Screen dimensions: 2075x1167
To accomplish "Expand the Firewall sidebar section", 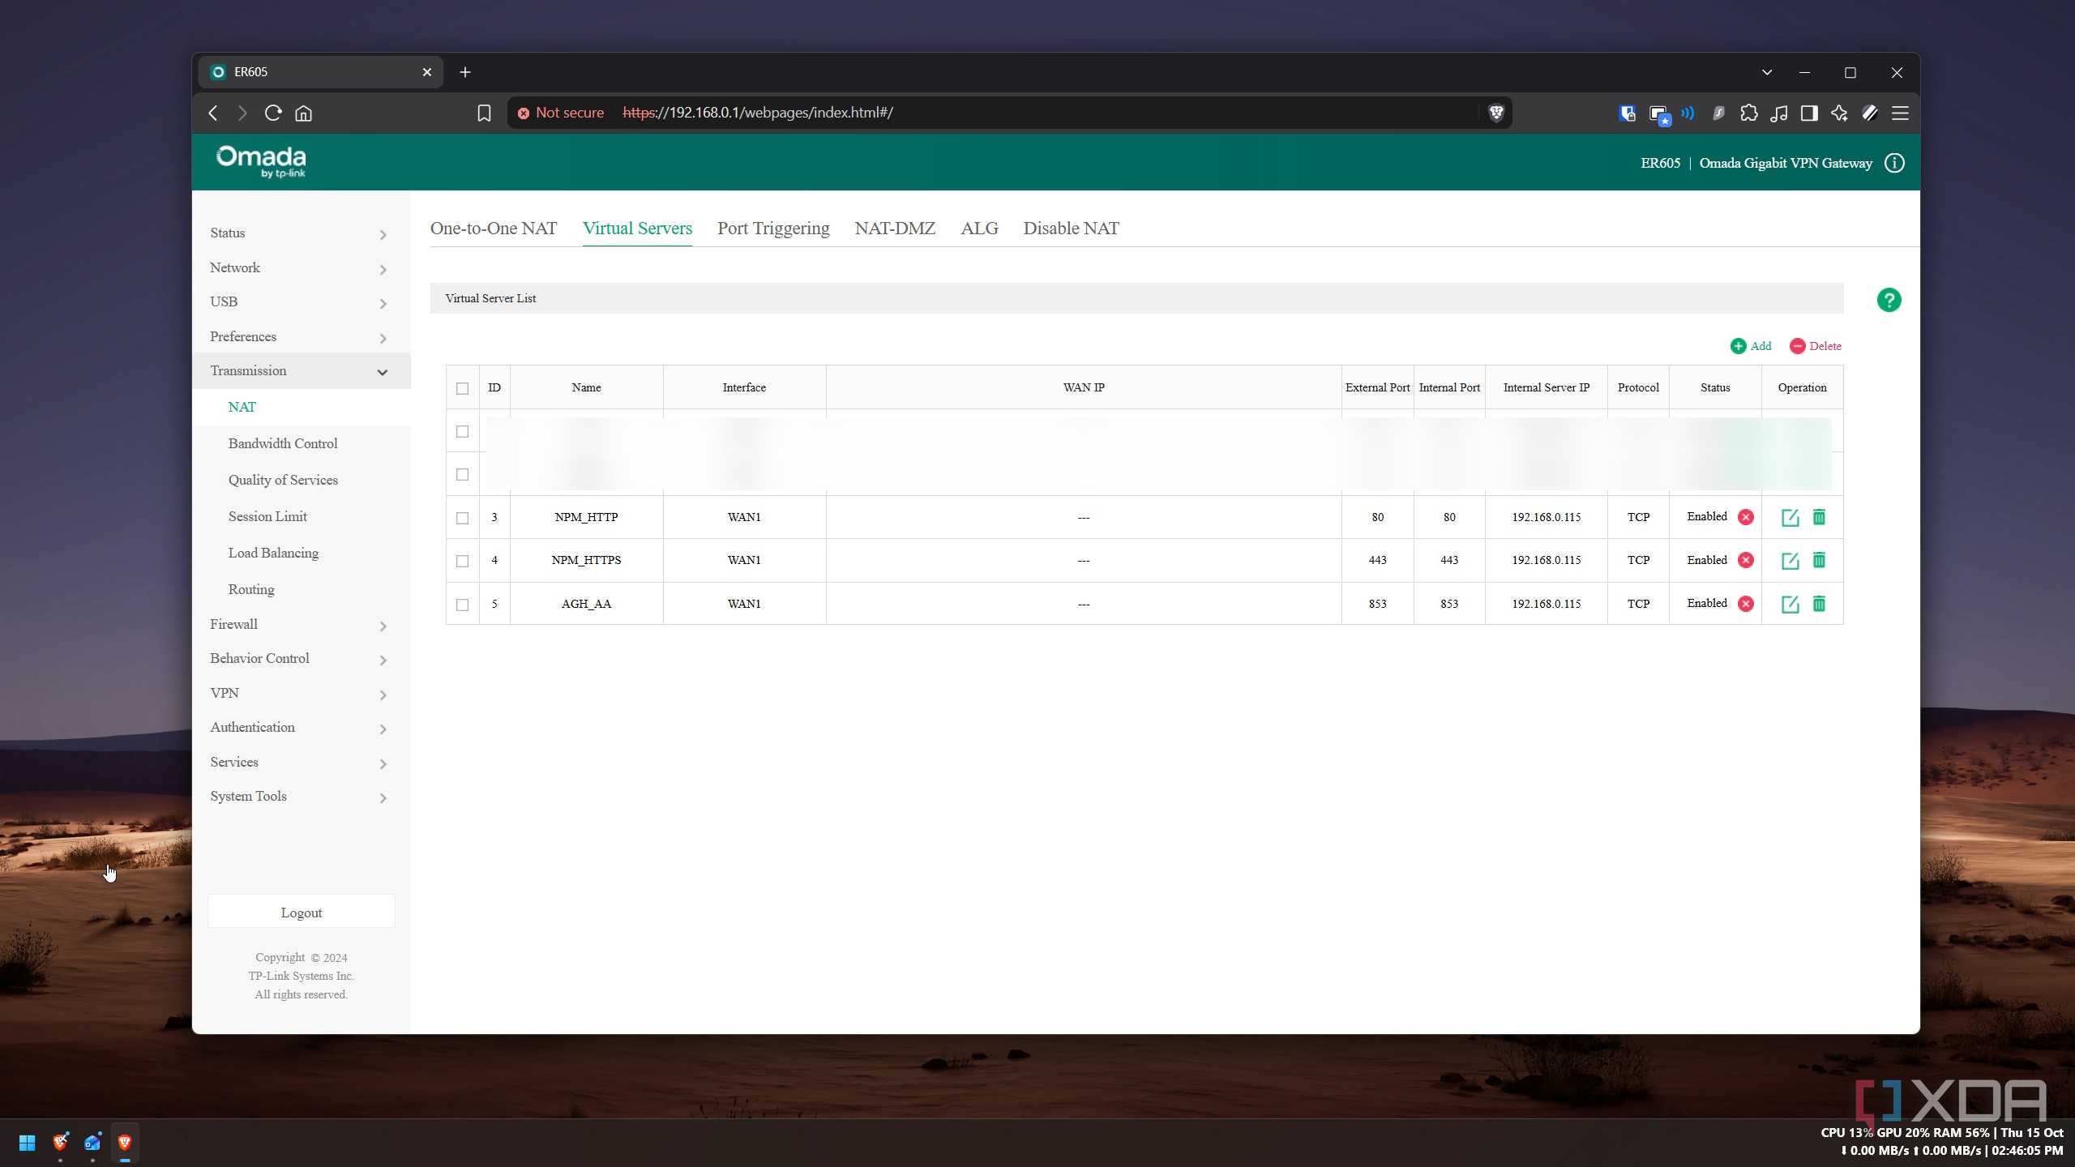I will (300, 625).
